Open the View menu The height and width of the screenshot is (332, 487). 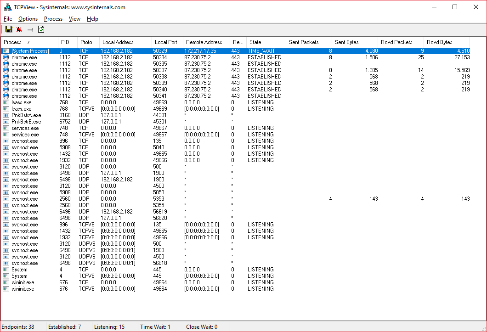click(74, 19)
